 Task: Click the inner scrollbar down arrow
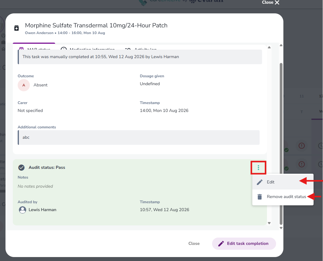(269, 223)
